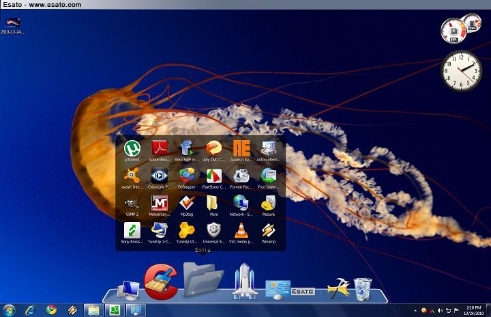The image size is (491, 317).
Task: Launch µTorrent from the Extra stack
Action: click(132, 148)
